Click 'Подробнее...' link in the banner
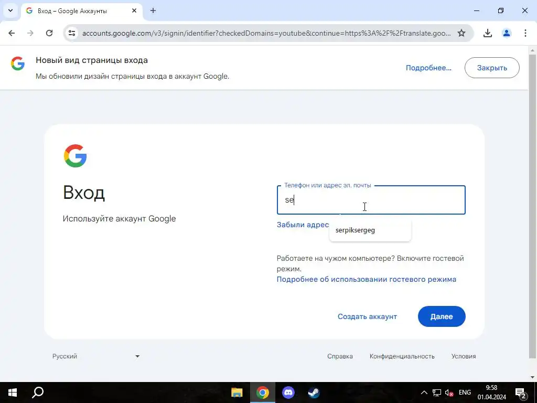The height and width of the screenshot is (403, 537). pyautogui.click(x=428, y=68)
